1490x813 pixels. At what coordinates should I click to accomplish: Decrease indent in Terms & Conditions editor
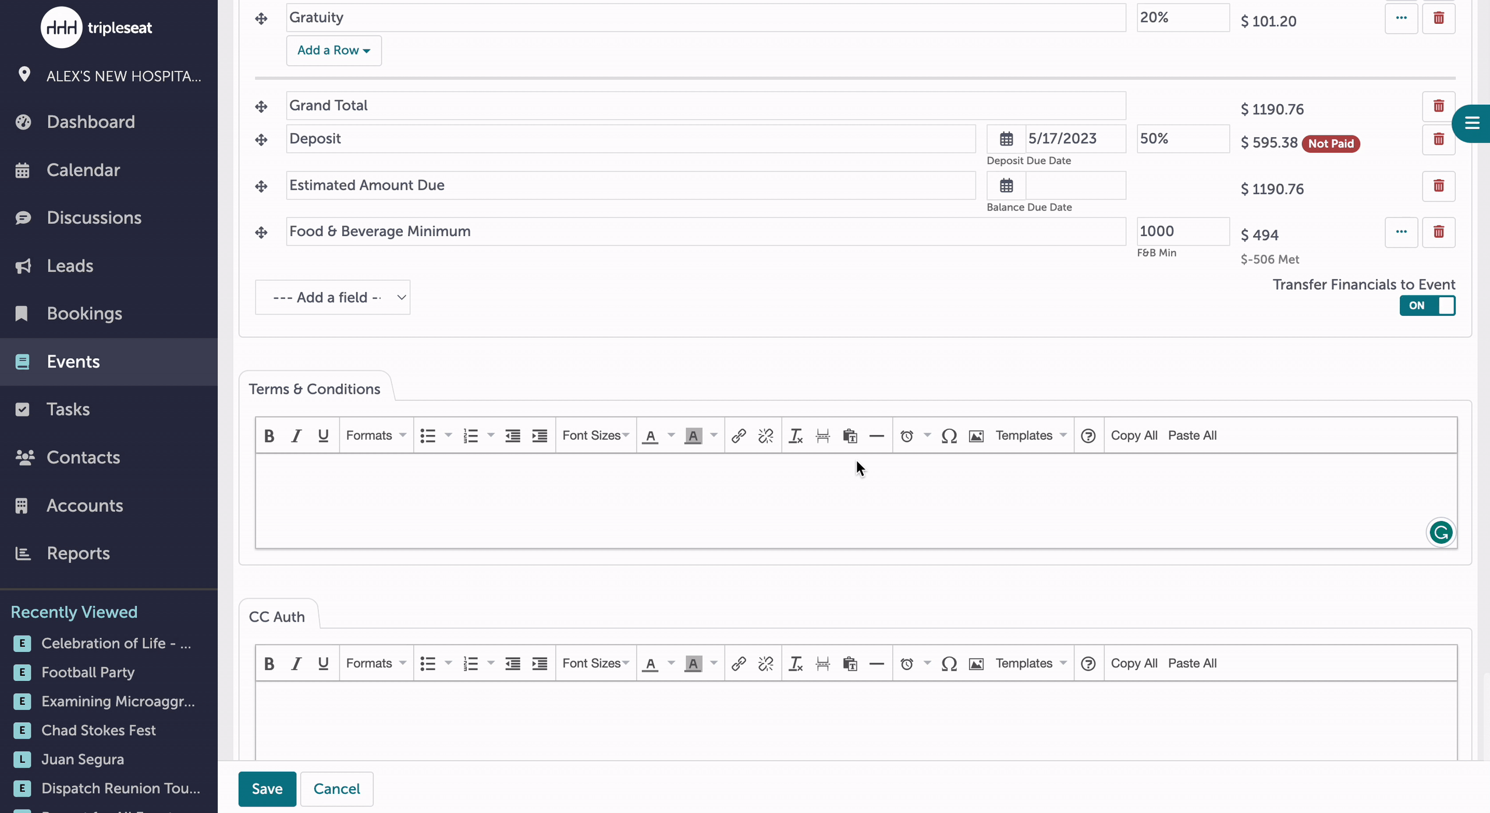coord(513,436)
